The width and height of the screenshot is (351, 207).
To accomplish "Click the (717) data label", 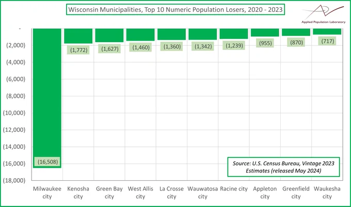I will [x=327, y=41].
